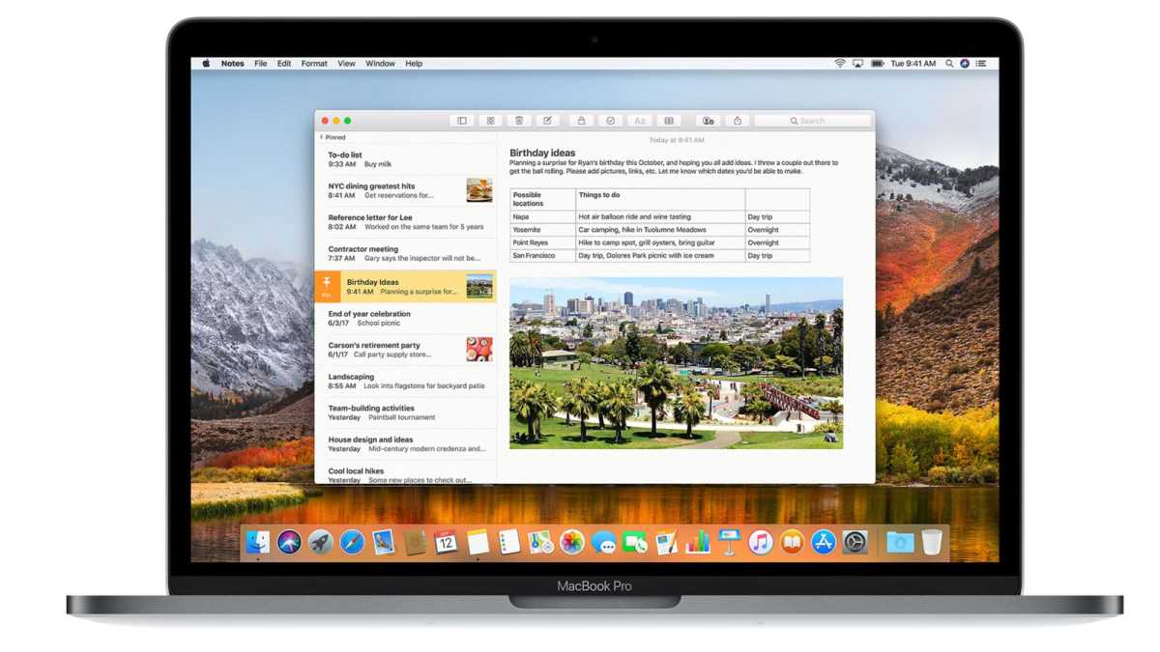The width and height of the screenshot is (1160, 652).
Task: Switch notes list to gallery view
Action: click(491, 120)
